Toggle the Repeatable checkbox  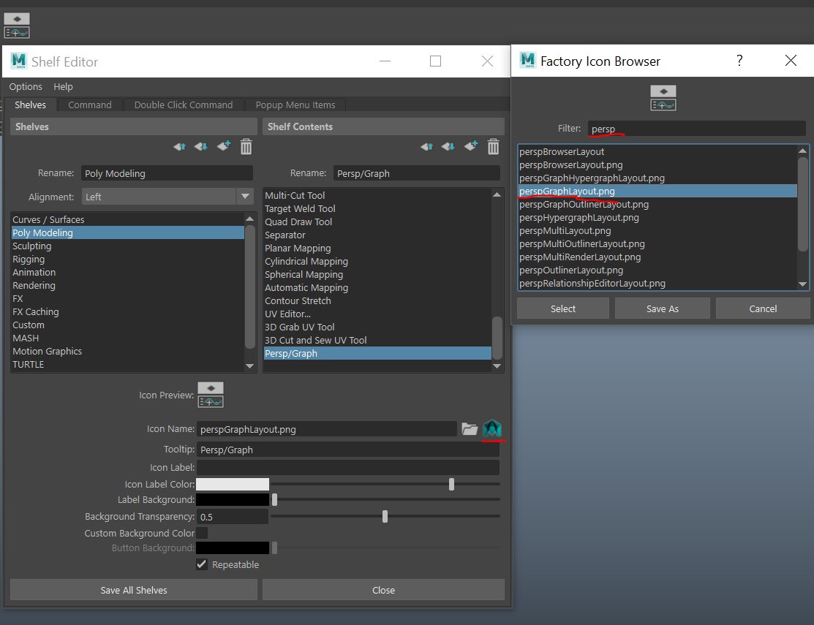(202, 564)
